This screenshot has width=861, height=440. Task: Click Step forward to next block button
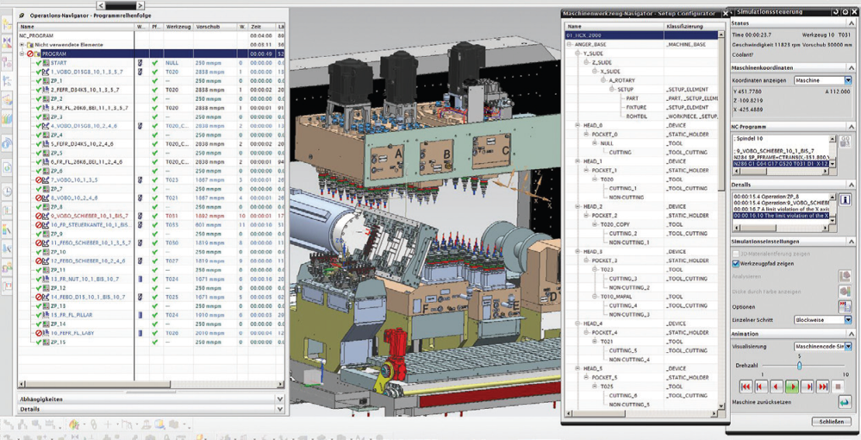point(807,386)
